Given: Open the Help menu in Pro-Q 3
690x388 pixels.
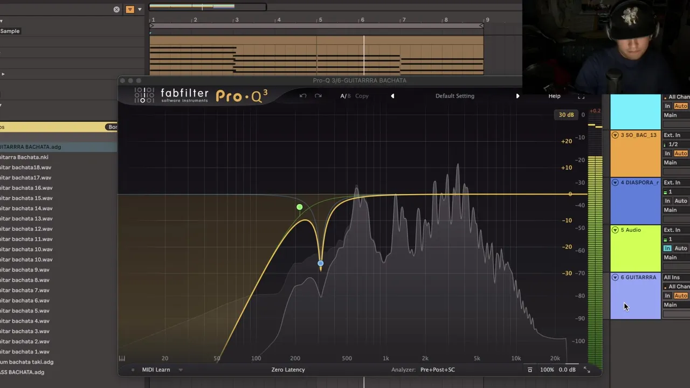Looking at the screenshot, I should [554, 96].
